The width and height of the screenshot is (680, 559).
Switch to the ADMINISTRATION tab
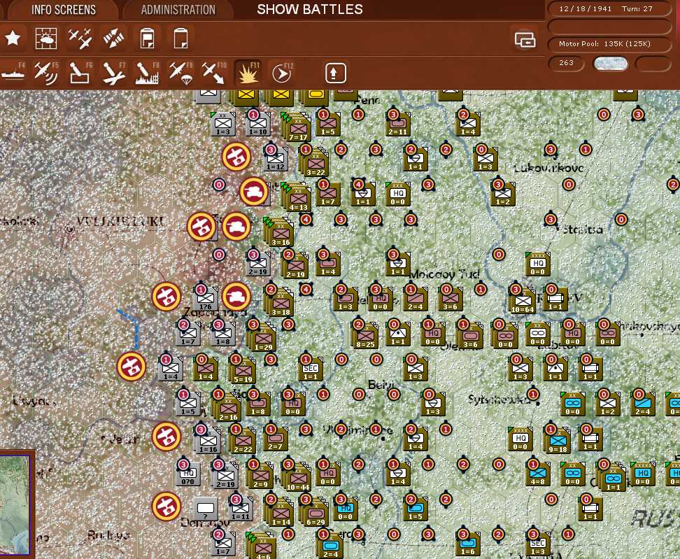pos(178,10)
